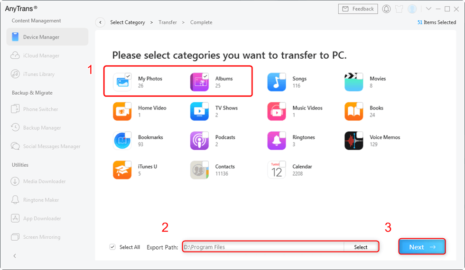
Task: Click the Select Category breadcrumb
Action: pos(128,22)
